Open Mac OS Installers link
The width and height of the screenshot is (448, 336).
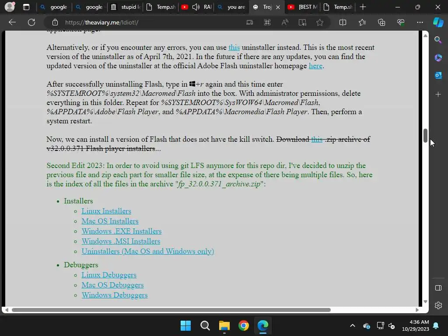110,221
